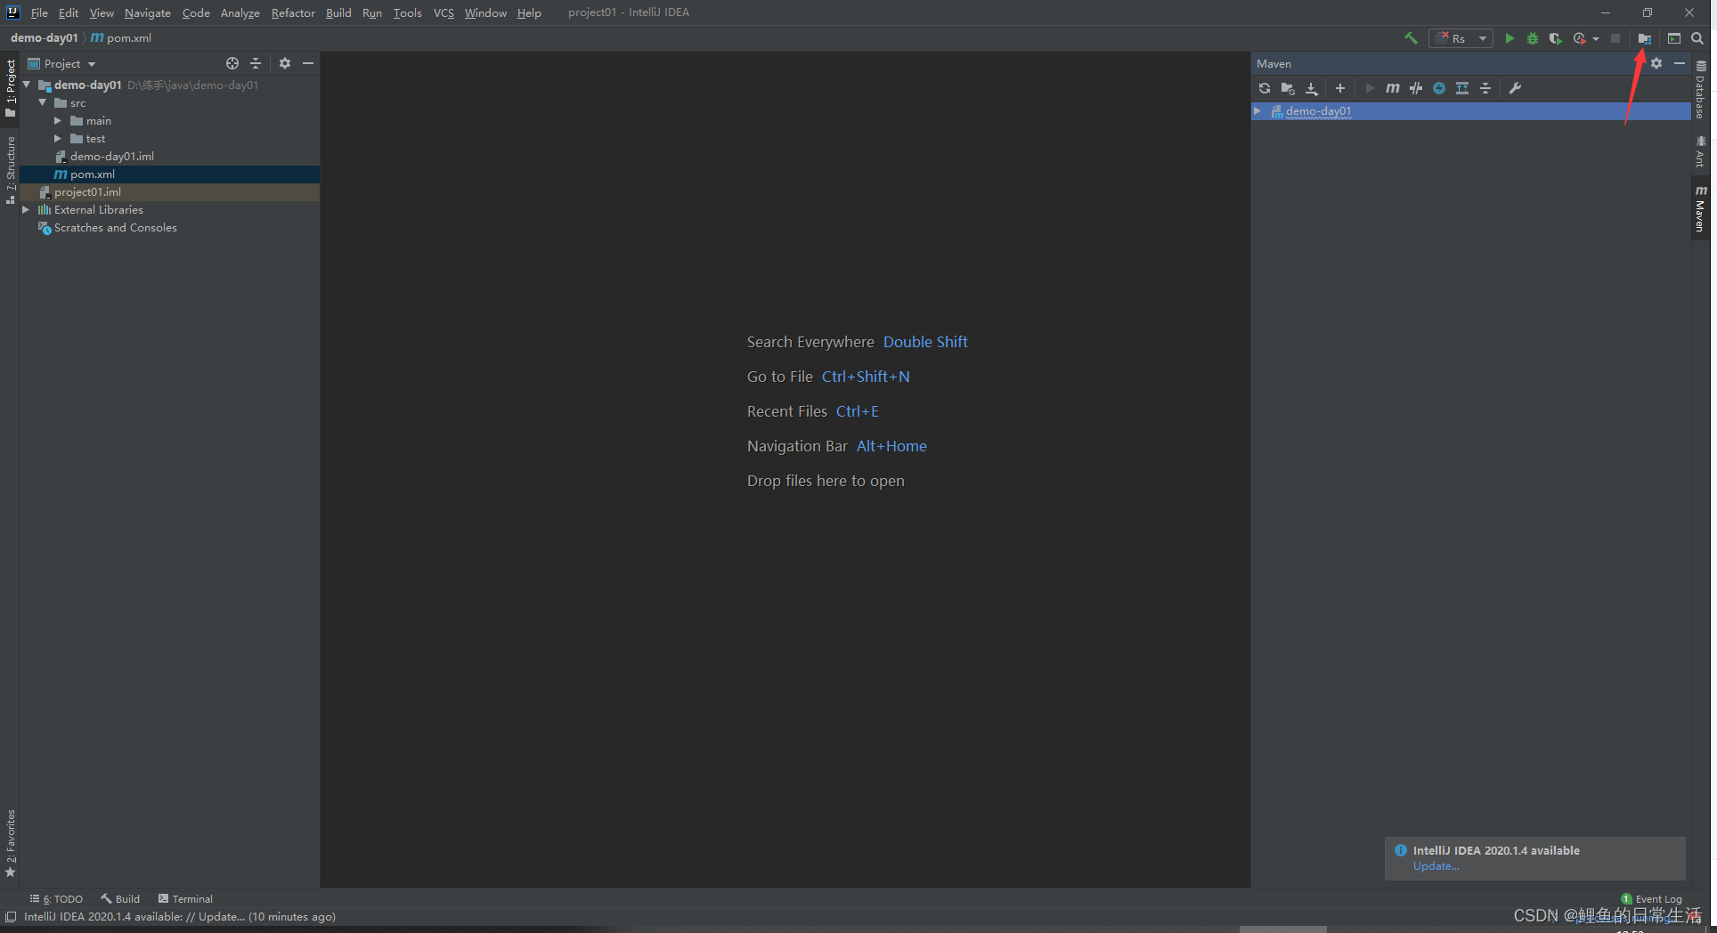
Task: Toggle the Ant side tab
Action: pos(1701,150)
